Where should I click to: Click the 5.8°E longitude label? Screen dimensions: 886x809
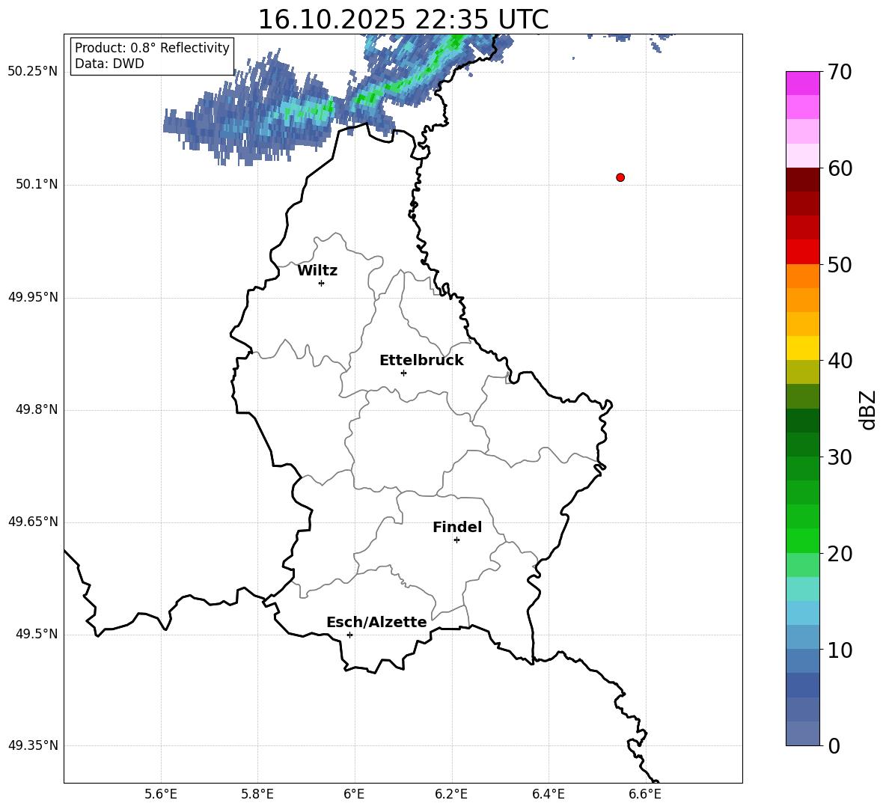point(257,794)
